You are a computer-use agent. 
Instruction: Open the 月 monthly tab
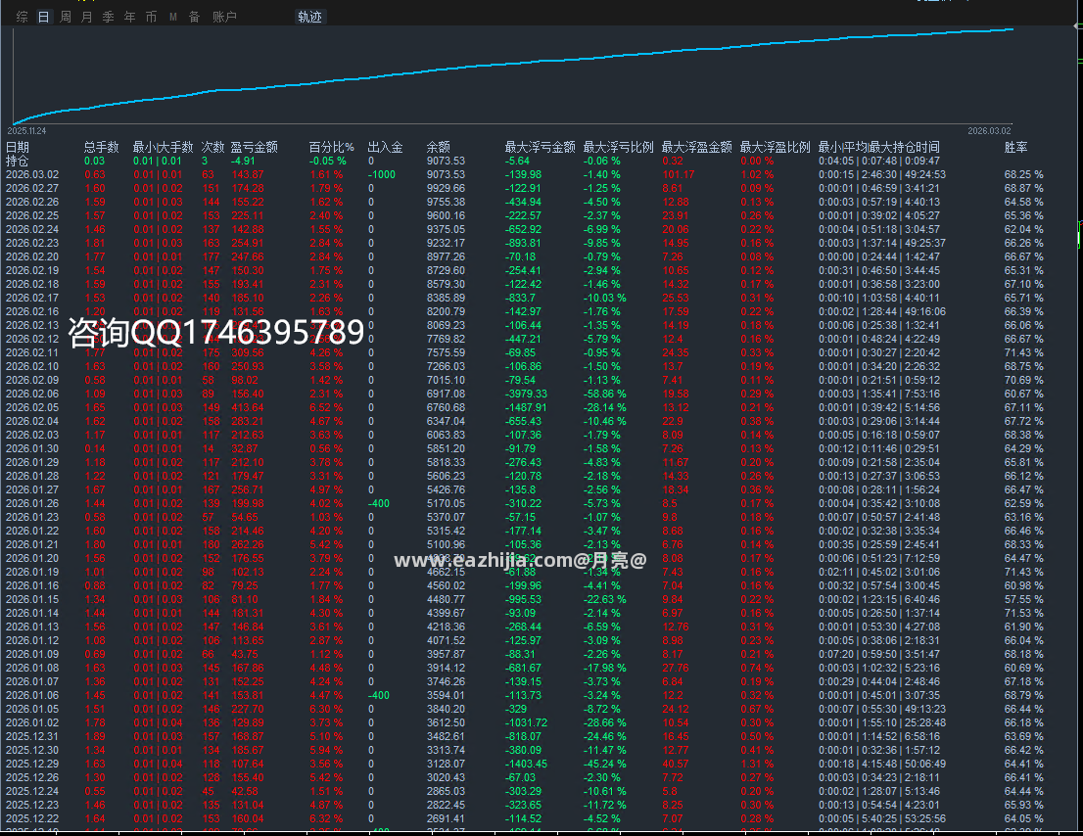86,17
